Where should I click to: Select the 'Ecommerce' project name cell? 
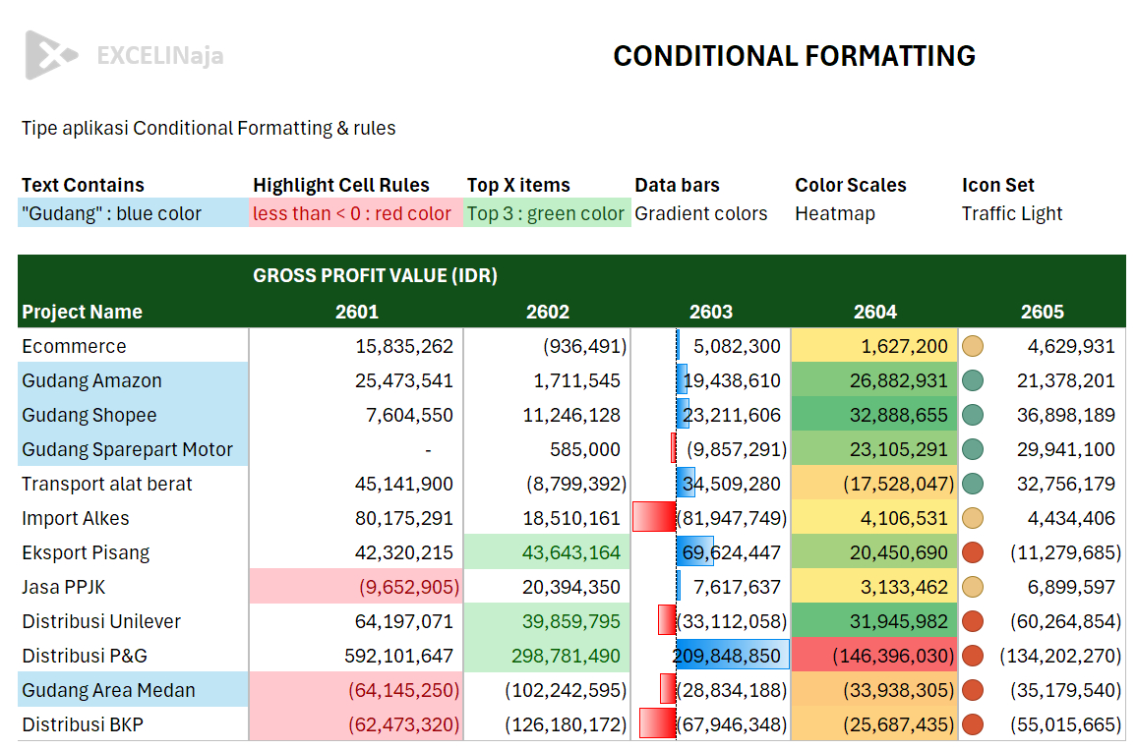coord(134,346)
